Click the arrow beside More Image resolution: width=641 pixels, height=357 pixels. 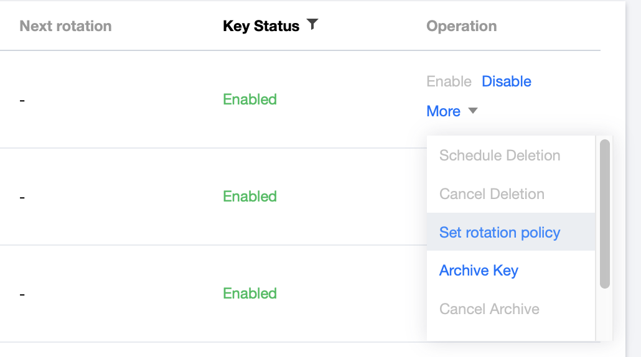(473, 111)
